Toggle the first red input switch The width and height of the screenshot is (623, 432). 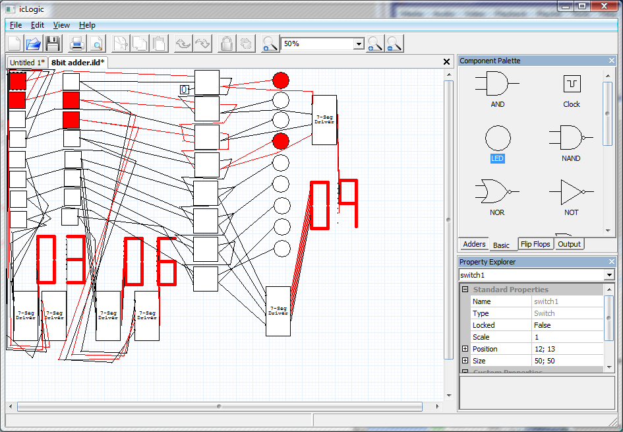click(x=17, y=81)
